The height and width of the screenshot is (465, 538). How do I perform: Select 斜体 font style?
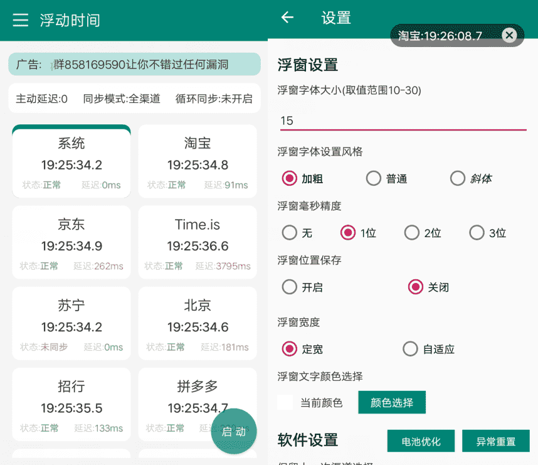pos(458,178)
